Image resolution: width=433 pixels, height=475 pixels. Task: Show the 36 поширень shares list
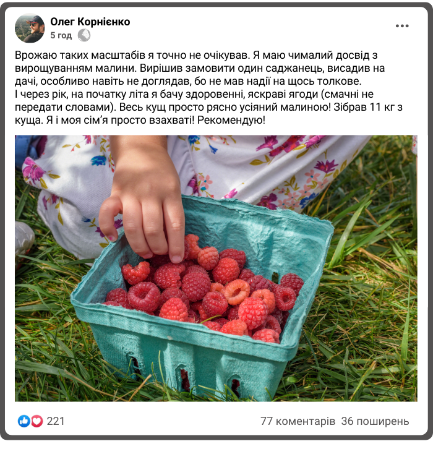[x=375, y=421]
